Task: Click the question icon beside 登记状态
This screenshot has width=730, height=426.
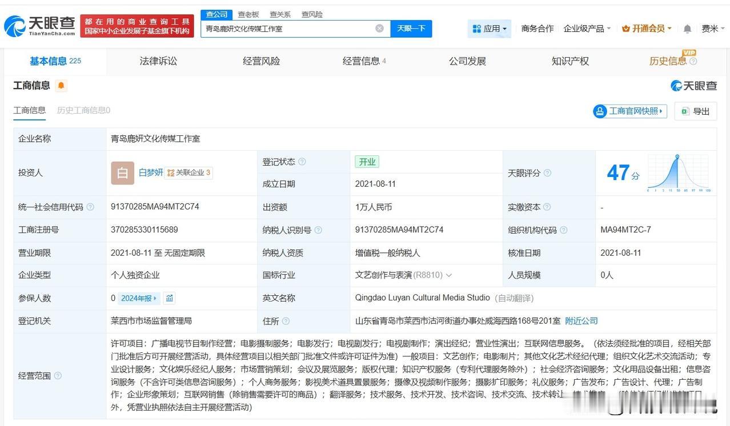Action: 302,162
